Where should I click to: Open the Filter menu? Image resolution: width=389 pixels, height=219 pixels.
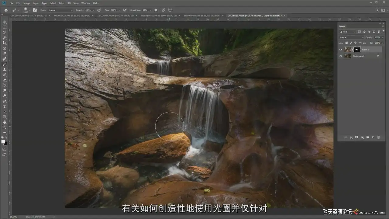(x=62, y=3)
